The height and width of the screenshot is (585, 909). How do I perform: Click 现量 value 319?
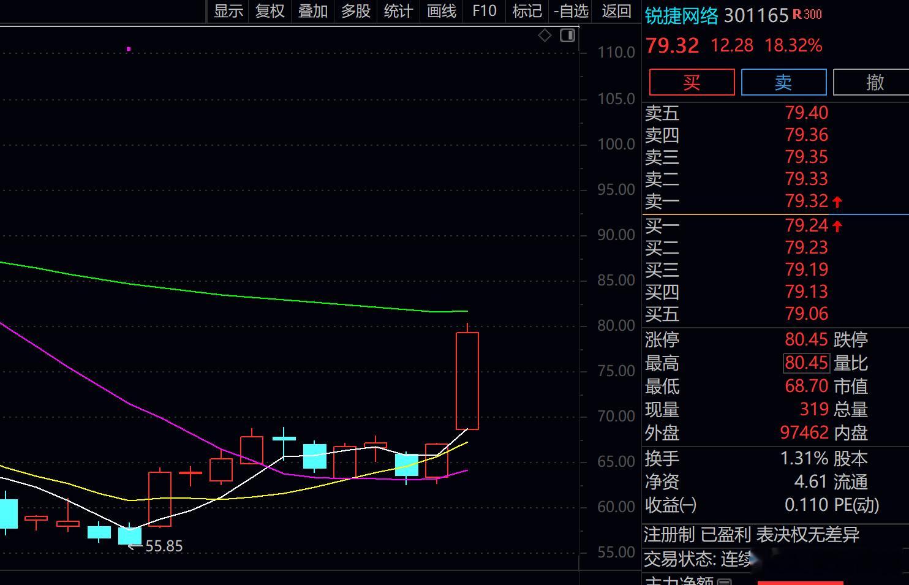click(x=814, y=409)
